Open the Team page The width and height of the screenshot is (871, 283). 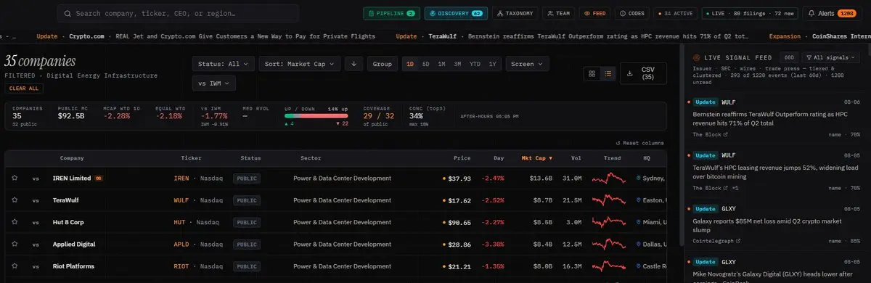pyautogui.click(x=560, y=13)
